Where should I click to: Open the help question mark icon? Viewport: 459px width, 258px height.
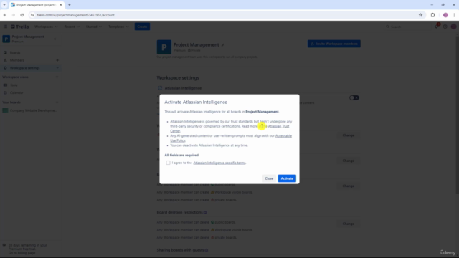445,27
